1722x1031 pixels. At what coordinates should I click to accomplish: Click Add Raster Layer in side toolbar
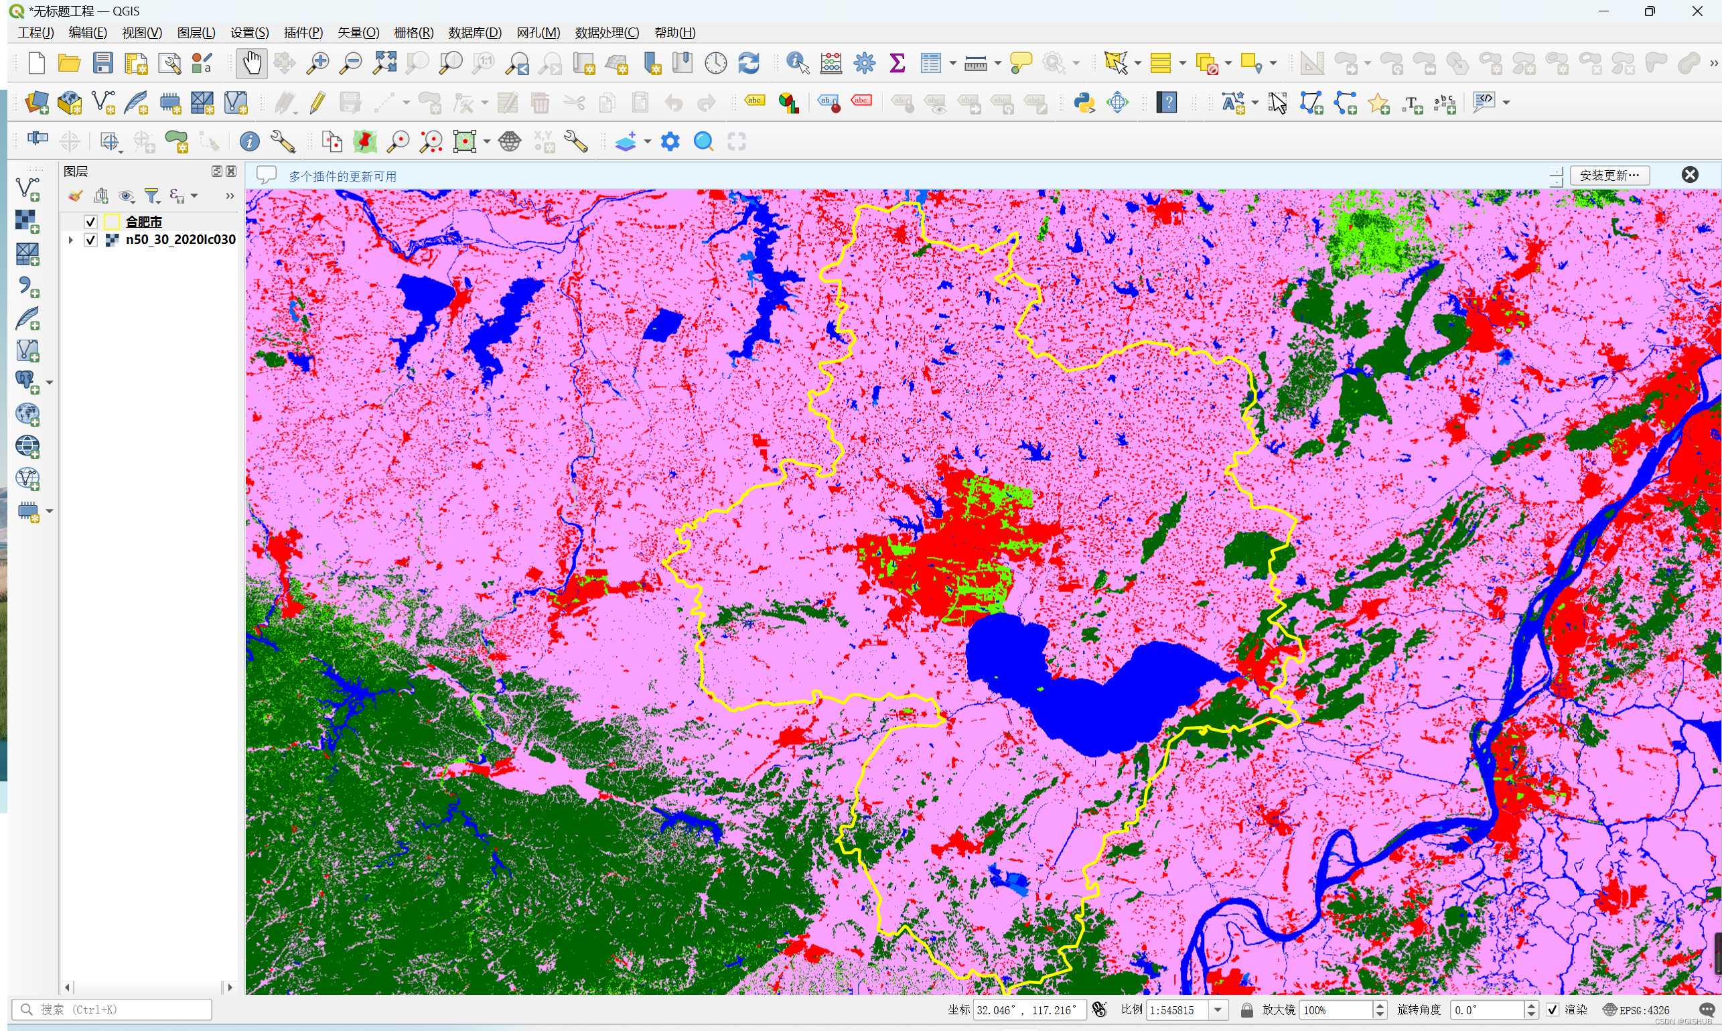tap(27, 222)
